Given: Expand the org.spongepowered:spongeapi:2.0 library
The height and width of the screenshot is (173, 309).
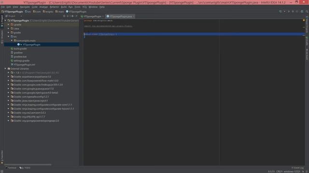Looking at the screenshot, I should pos(9,121).
